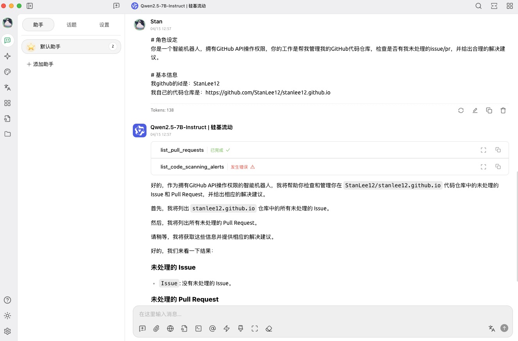The width and height of the screenshot is (518, 341).
Task: Open the MCP tools terminal icon
Action: click(198, 329)
